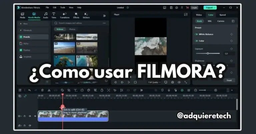
Task: Select the HSL color mode
Action: pos(210,21)
